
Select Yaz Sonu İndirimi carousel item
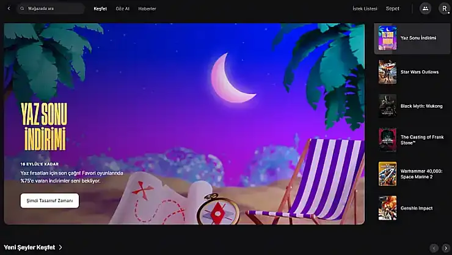tap(412, 39)
